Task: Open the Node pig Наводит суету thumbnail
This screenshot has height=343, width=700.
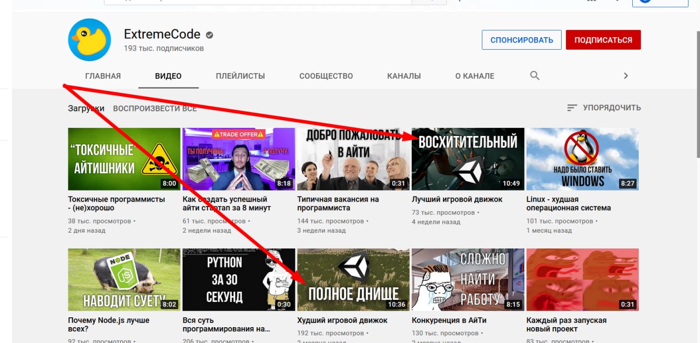Action: point(124,280)
